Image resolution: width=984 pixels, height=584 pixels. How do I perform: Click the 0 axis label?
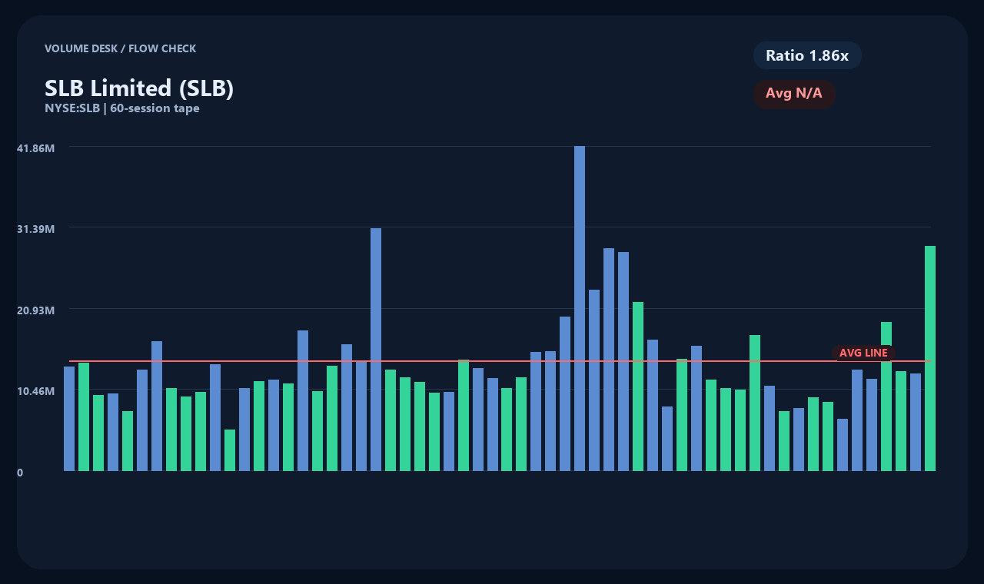[x=20, y=473]
